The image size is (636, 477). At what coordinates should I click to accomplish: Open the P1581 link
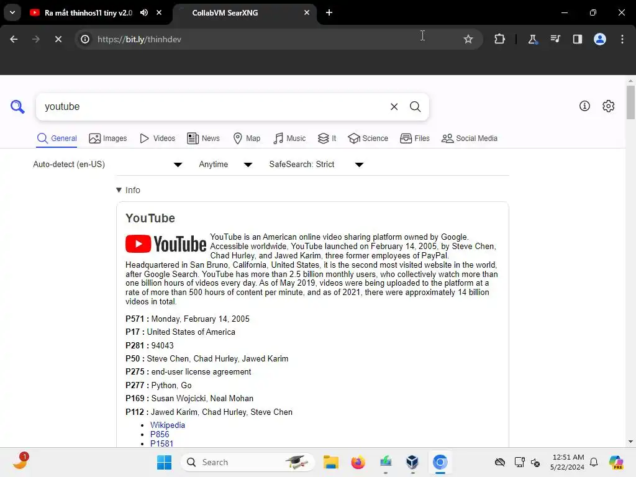(161, 443)
